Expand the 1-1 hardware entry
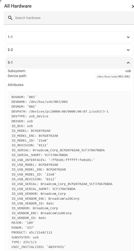The width and height of the screenshot is (134, 251). (70, 37)
